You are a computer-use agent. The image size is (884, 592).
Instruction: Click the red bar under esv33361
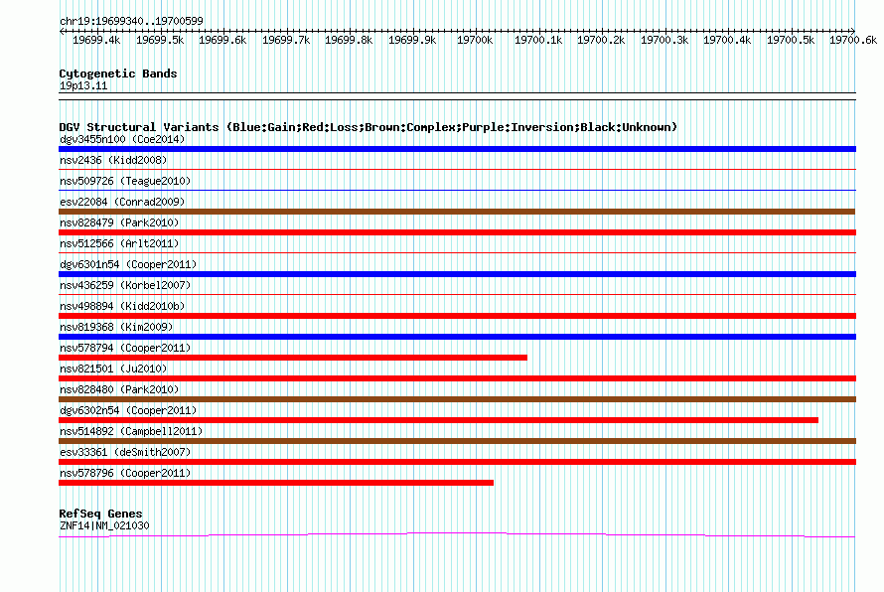[457, 462]
